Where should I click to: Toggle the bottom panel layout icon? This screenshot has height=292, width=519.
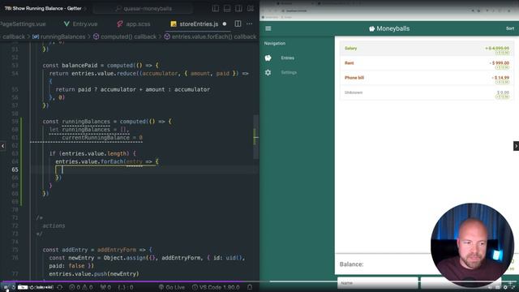227,8
